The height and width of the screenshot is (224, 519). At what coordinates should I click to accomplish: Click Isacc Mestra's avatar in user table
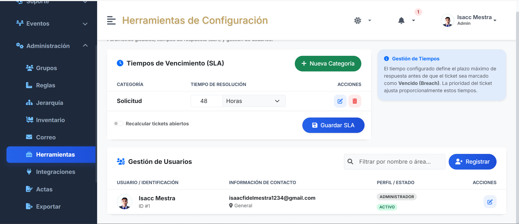[x=124, y=202]
